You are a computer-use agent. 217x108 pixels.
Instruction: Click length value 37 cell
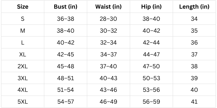[194, 55]
